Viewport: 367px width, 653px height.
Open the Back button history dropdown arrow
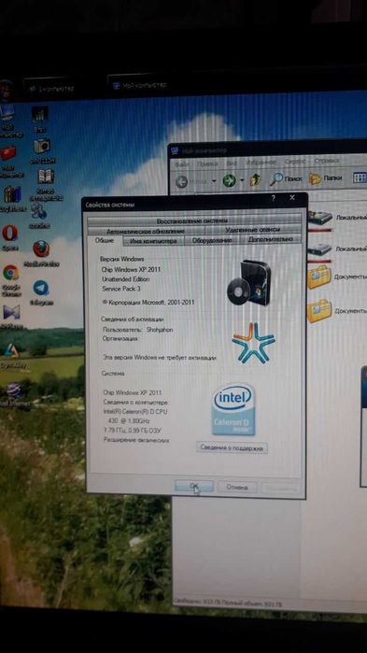pyautogui.click(x=214, y=181)
